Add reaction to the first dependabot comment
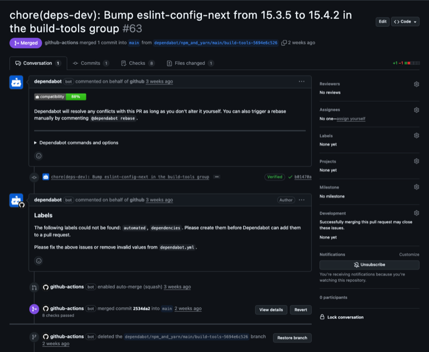Image resolution: width=429 pixels, height=352 pixels. pyautogui.click(x=39, y=156)
